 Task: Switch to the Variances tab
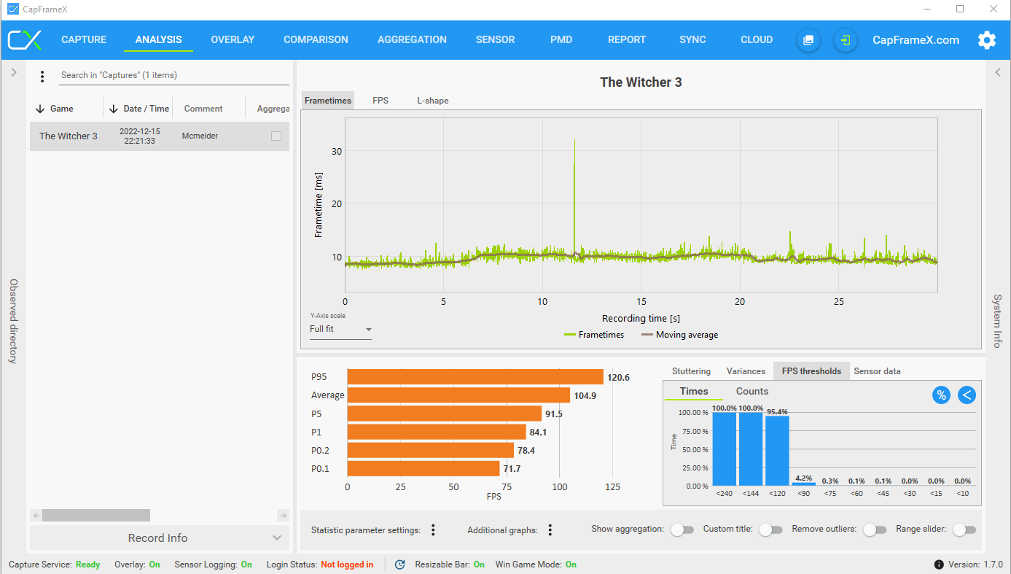(746, 371)
